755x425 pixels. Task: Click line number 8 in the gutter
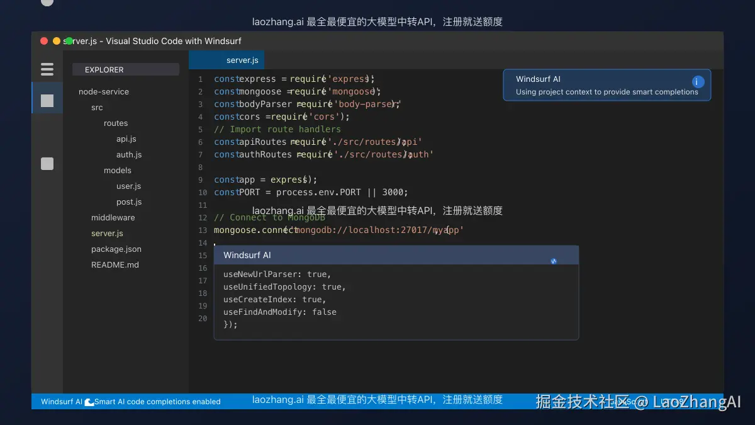point(200,167)
